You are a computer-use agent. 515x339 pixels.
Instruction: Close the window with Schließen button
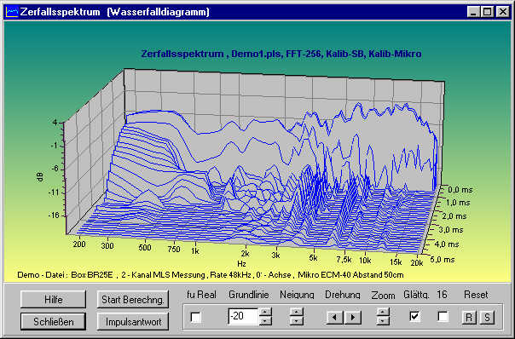click(x=53, y=322)
